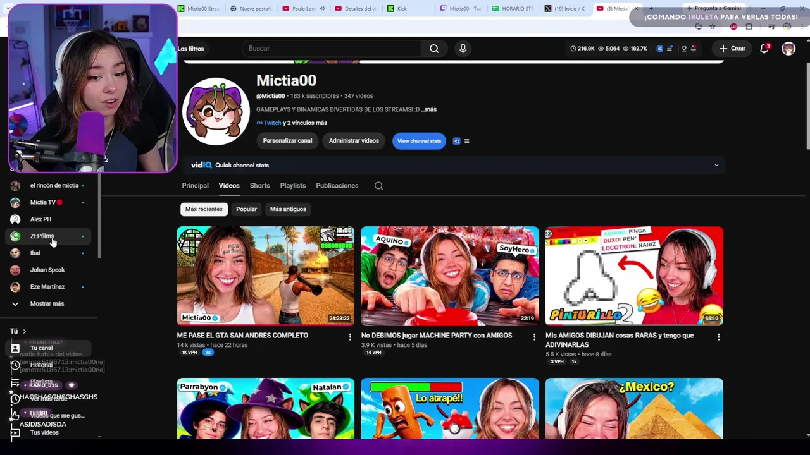810x455 pixels.
Task: Open Alex PH subscription channel
Action: click(x=48, y=219)
